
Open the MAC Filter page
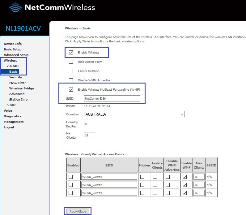(18, 83)
